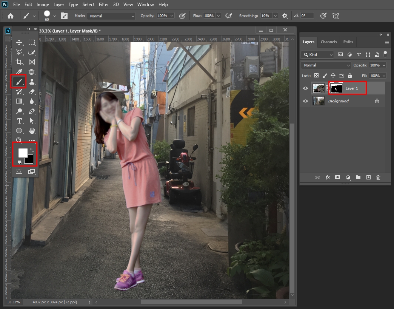Click the white foreground color swatch

pyautogui.click(x=23, y=153)
